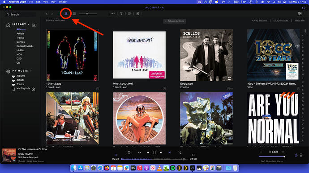
Task: Select Albums under Library
Action: tap(21, 29)
